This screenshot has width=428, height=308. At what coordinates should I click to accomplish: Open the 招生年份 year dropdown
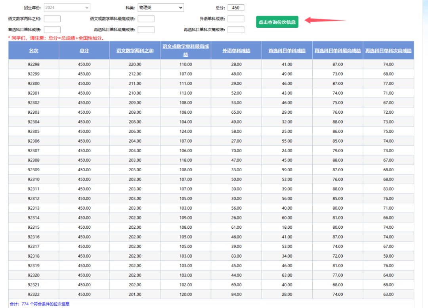[67, 8]
